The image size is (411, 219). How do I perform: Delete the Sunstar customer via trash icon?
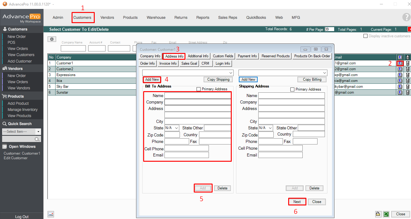coord(407,92)
